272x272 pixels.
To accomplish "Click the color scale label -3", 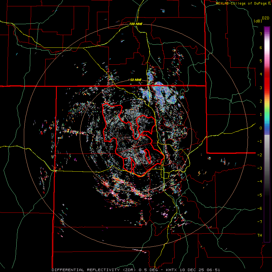I will 260,168.
